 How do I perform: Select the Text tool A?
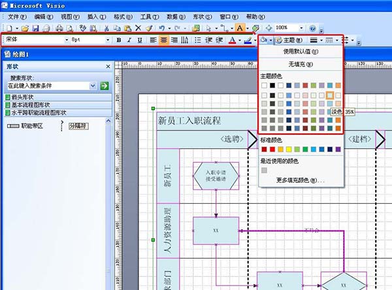click(240, 28)
